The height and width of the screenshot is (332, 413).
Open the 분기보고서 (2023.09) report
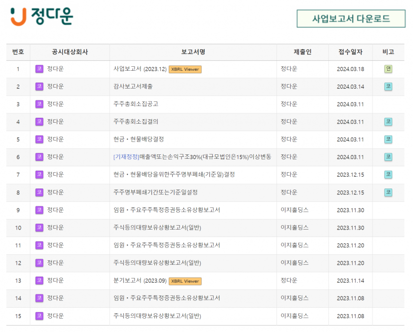click(x=140, y=281)
